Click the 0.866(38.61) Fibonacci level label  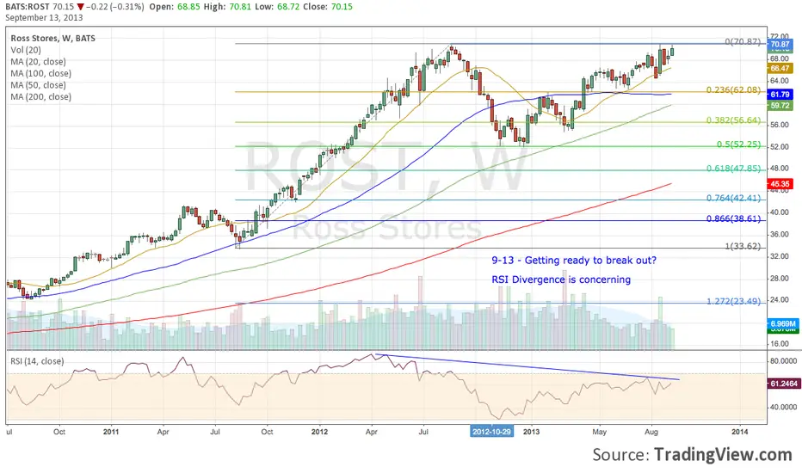point(733,218)
